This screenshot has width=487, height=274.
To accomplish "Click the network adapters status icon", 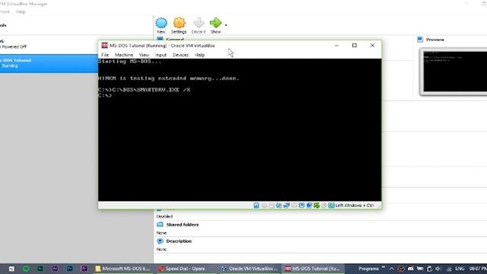I will tap(286, 205).
